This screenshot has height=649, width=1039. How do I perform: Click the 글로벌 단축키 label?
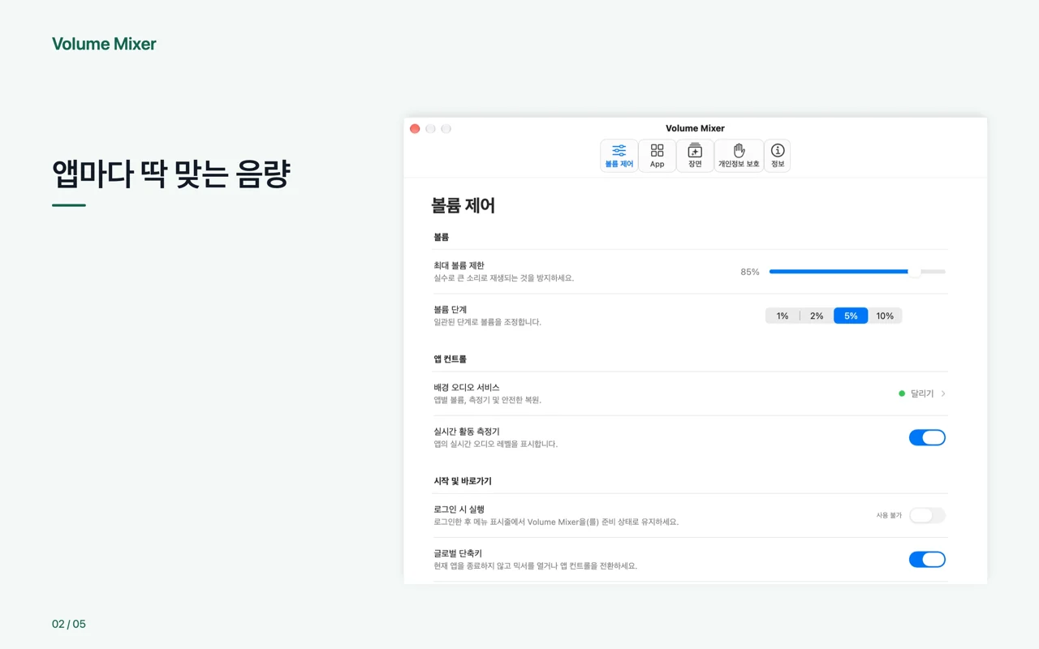[458, 553]
